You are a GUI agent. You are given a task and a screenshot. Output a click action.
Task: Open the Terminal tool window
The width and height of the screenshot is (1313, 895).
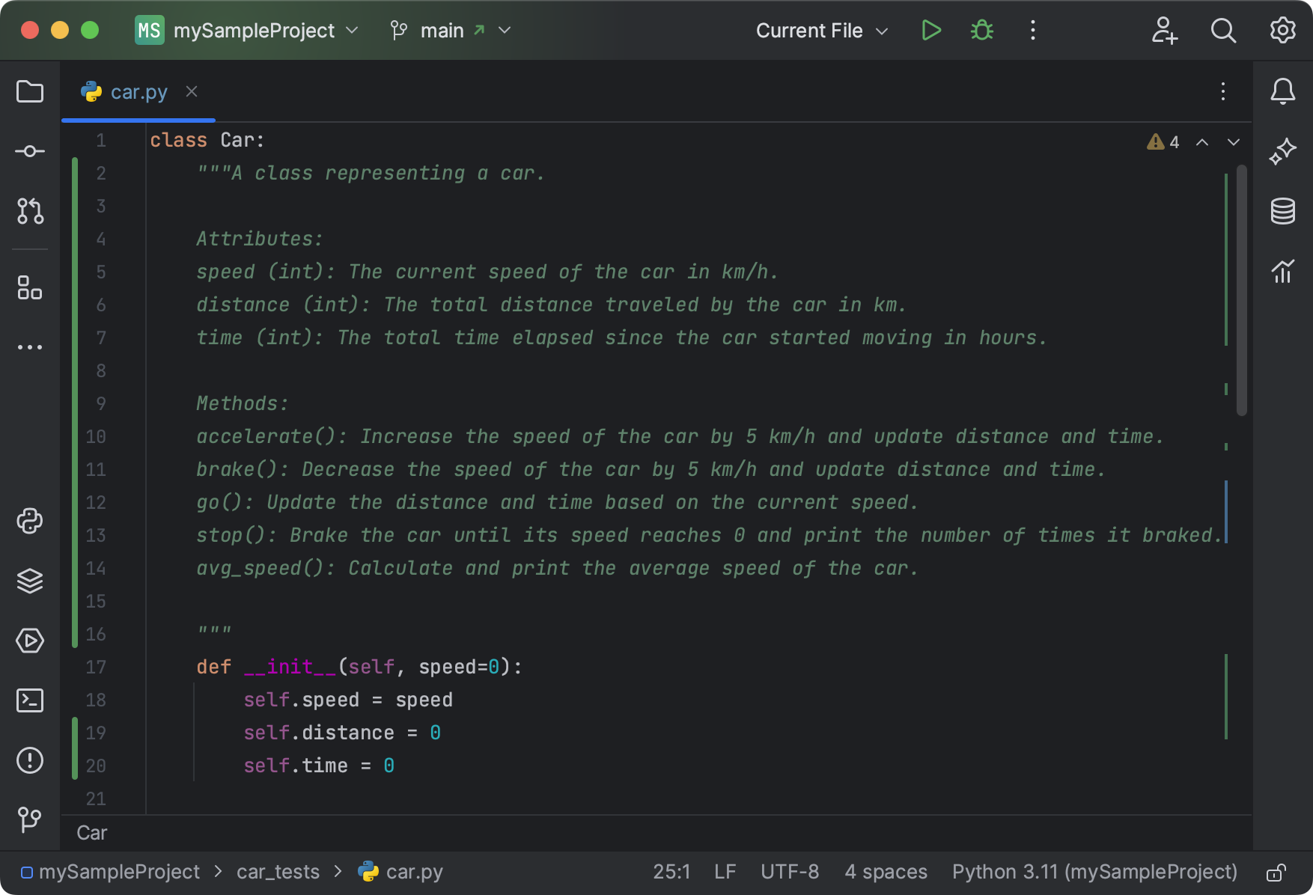[30, 700]
